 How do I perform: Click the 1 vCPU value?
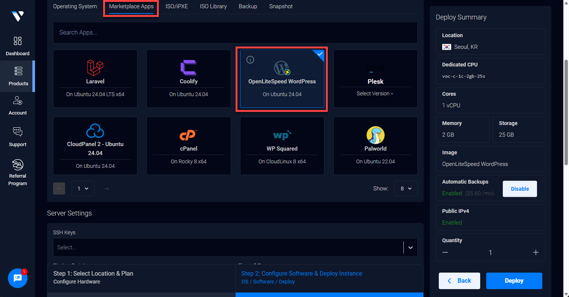(451, 106)
